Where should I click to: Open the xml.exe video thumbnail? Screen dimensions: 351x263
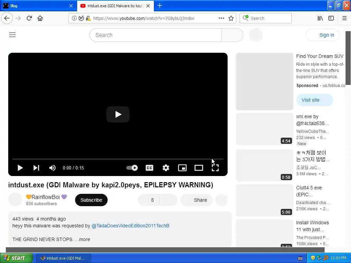point(264,129)
